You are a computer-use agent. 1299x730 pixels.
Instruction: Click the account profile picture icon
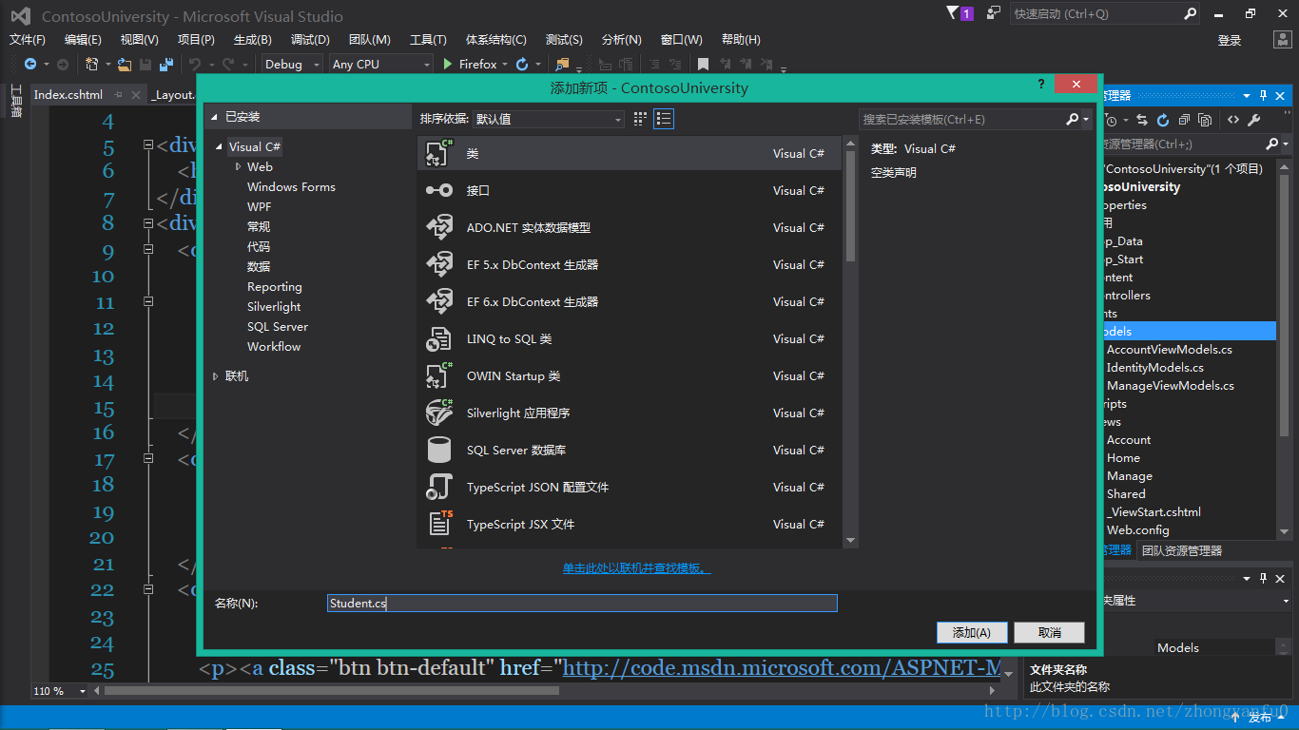tap(1284, 39)
